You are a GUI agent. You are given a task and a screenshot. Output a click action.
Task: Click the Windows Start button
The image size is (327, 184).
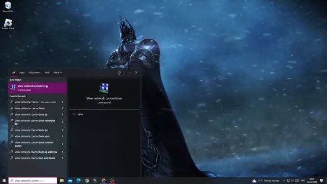pyautogui.click(x=4, y=180)
